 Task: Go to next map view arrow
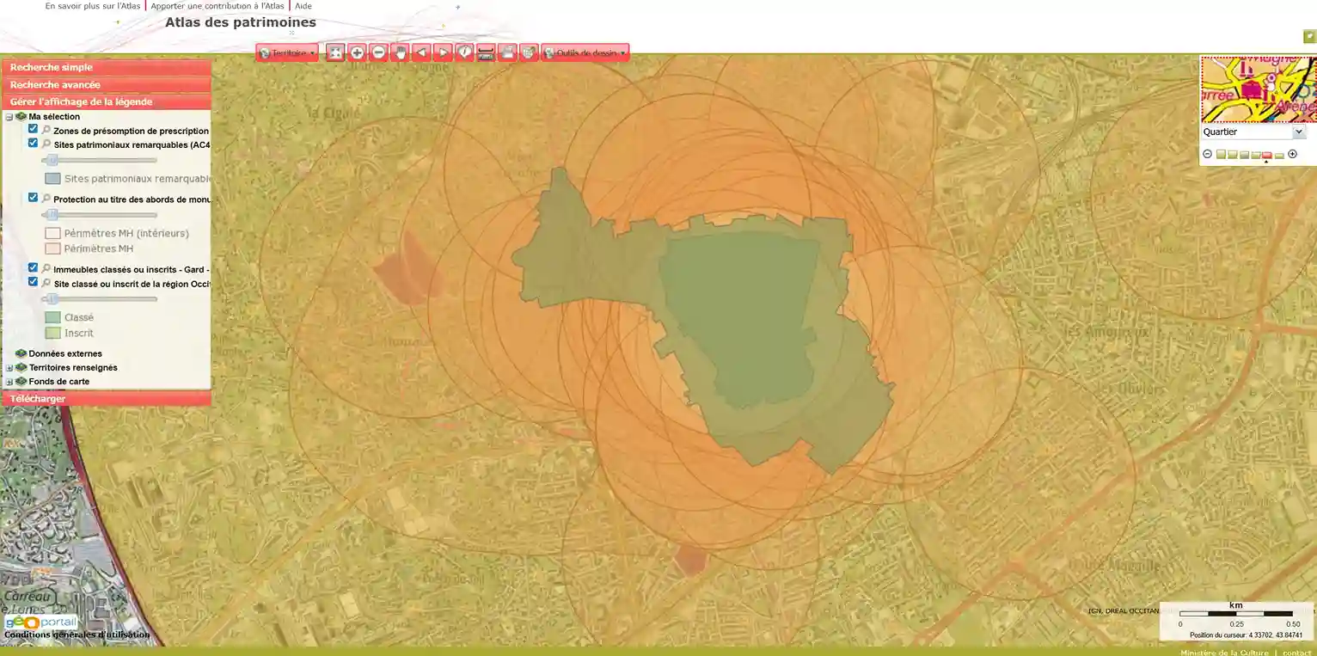coord(443,52)
